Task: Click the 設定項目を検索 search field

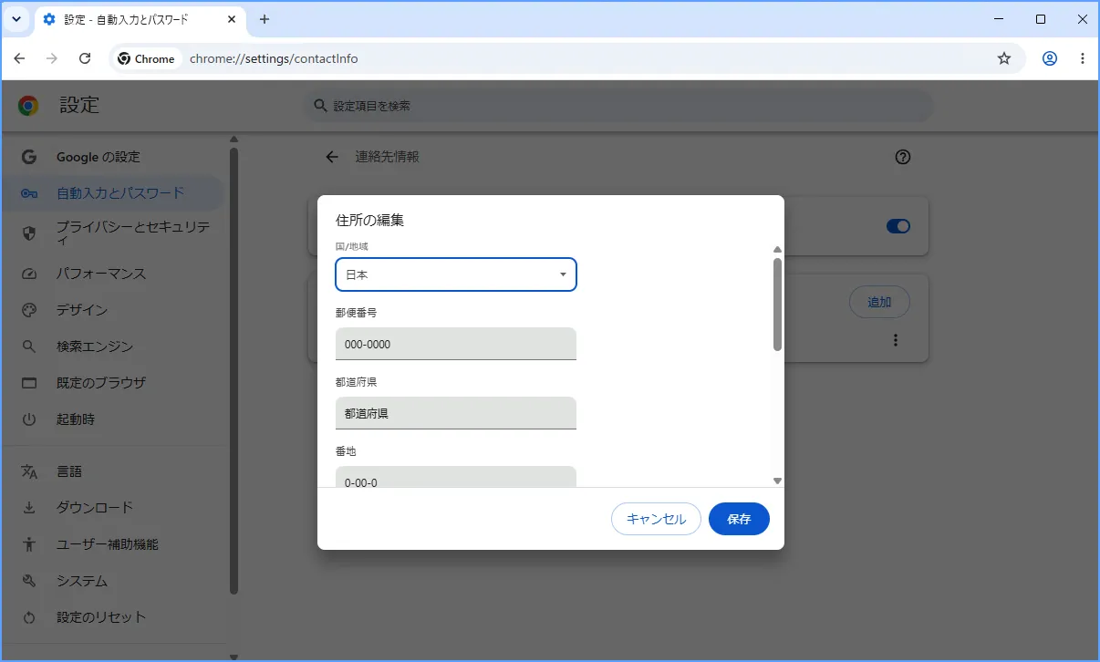Action: pyautogui.click(x=620, y=106)
